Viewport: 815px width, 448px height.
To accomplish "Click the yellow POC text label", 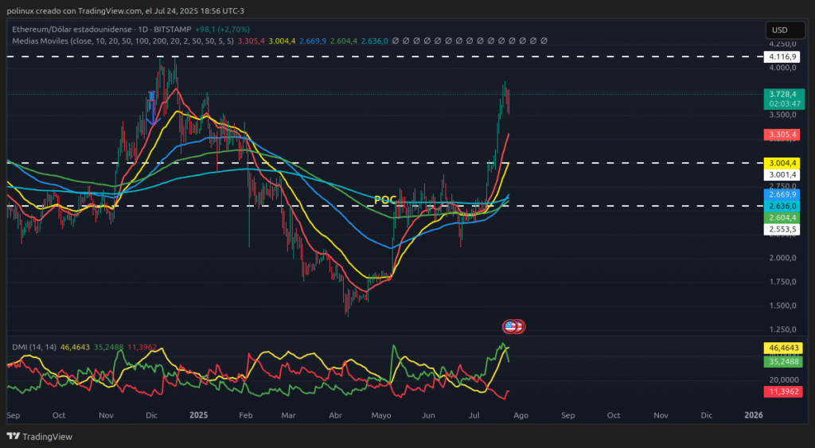I will [x=385, y=199].
